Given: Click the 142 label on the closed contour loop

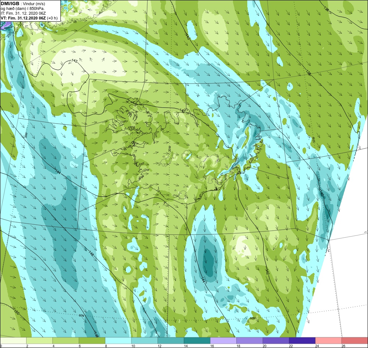Looking at the screenshot, I should [74, 61].
